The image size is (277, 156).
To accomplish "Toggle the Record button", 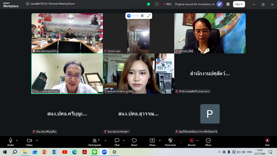I will pos(192,142).
